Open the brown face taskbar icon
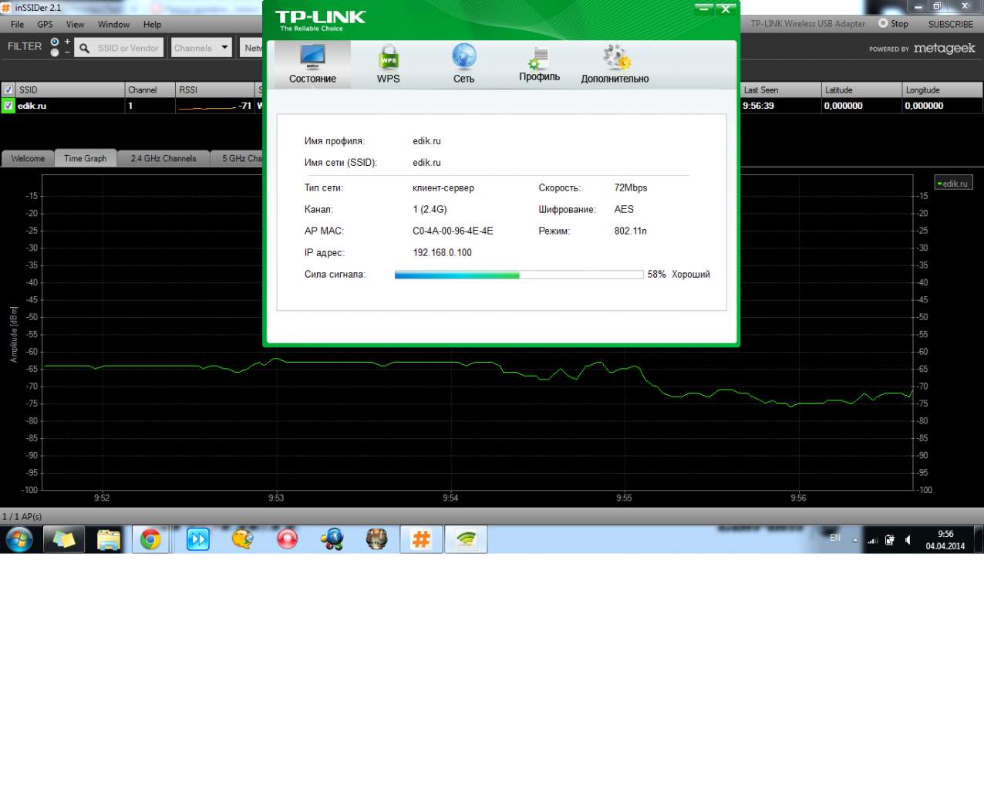The width and height of the screenshot is (984, 790). coord(376,539)
